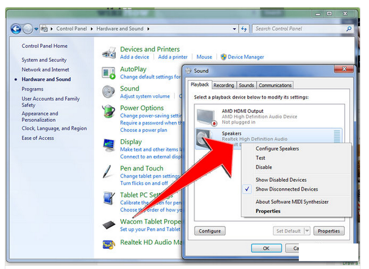Expand the Set Default dropdown arrow

[307, 231]
